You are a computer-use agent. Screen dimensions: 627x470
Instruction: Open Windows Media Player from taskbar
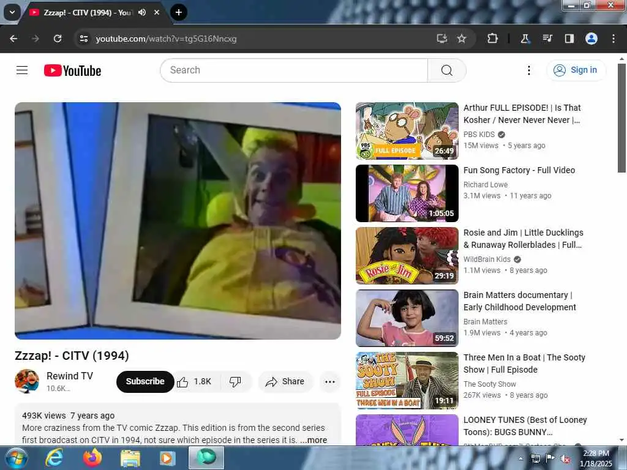click(167, 458)
